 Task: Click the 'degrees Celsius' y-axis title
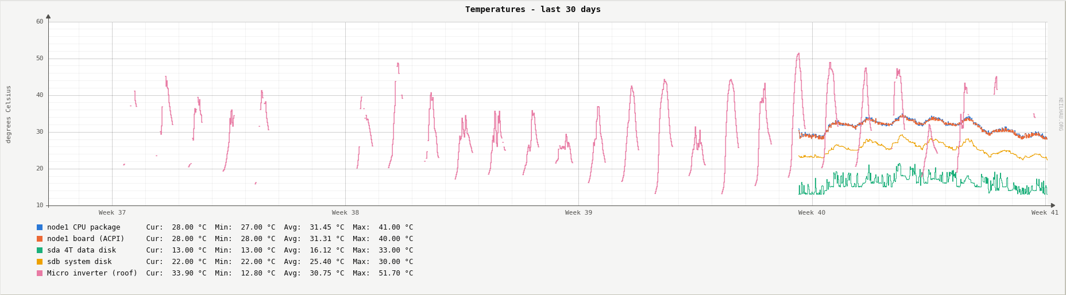(x=9, y=114)
